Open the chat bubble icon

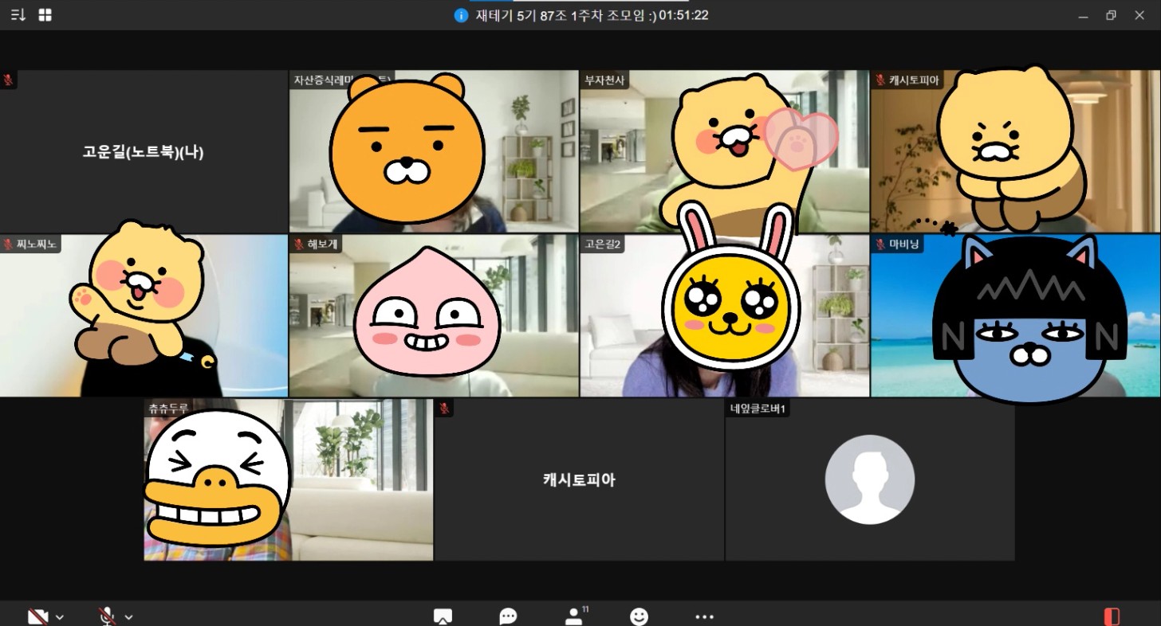tap(508, 616)
